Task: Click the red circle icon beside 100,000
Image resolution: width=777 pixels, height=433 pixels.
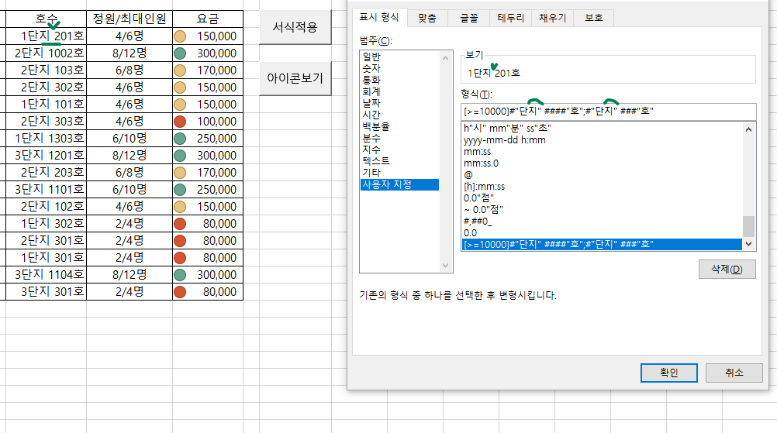Action: [180, 122]
